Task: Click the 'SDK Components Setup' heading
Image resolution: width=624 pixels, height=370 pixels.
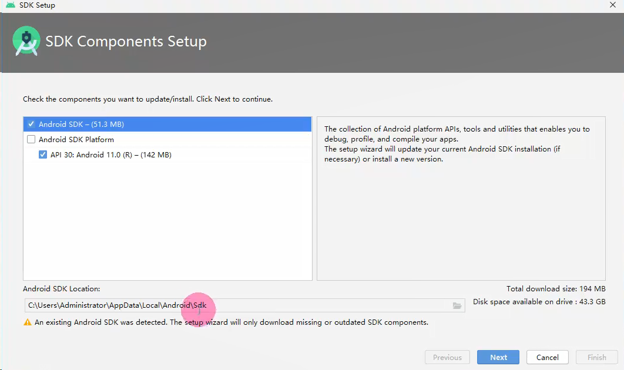Action: tap(126, 41)
